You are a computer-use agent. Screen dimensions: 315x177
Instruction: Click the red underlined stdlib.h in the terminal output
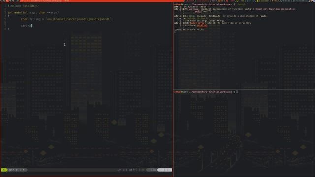click(202, 25)
